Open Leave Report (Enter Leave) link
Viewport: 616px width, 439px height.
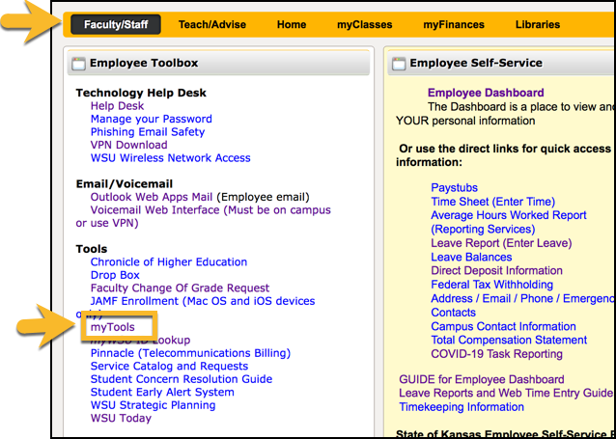pyautogui.click(x=501, y=243)
